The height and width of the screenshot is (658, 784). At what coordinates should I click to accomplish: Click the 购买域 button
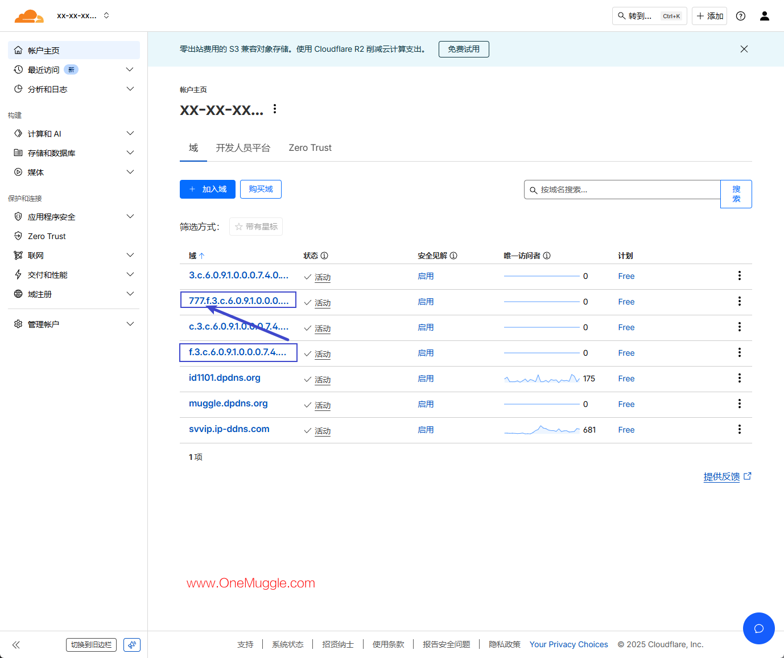coord(261,189)
